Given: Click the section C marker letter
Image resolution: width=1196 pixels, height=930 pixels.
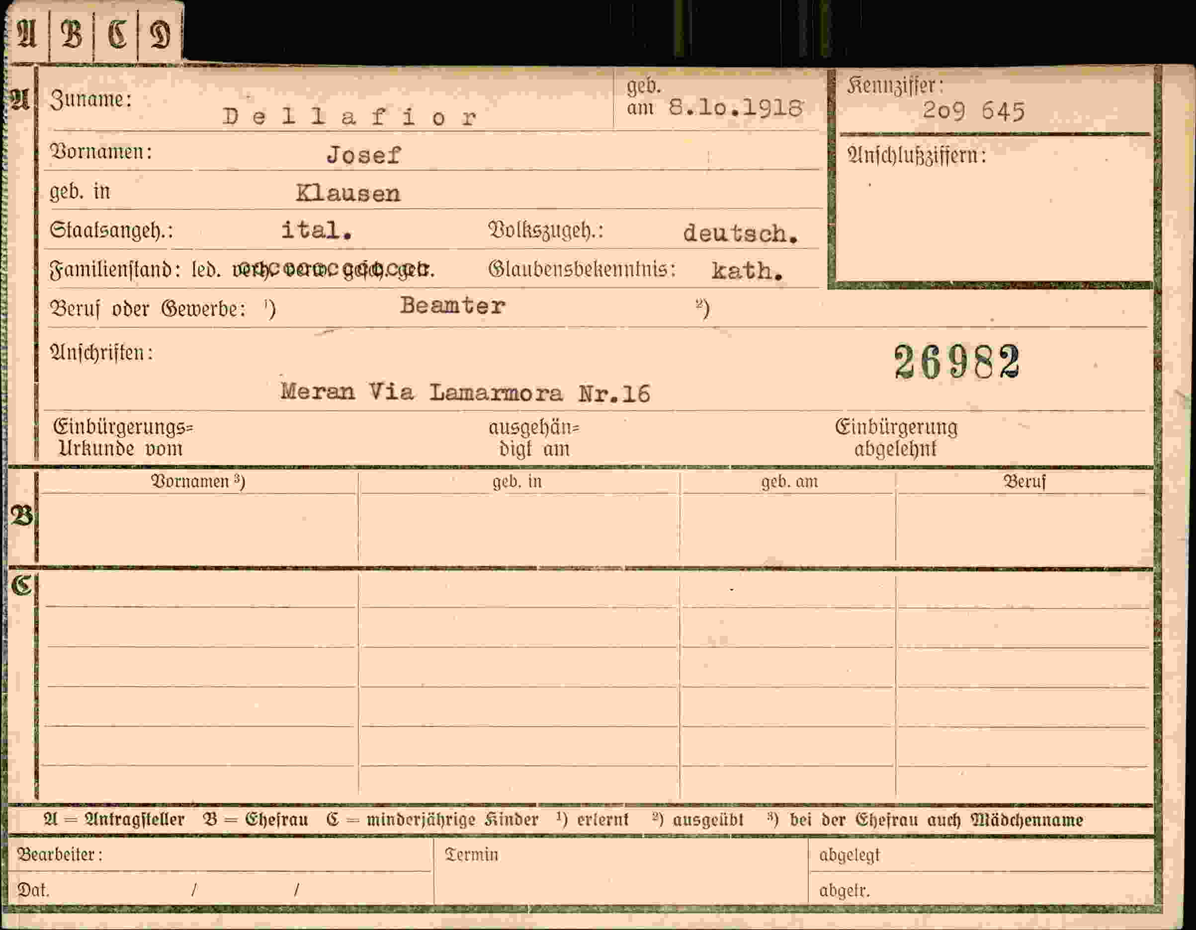Looking at the screenshot, I should 22,586.
